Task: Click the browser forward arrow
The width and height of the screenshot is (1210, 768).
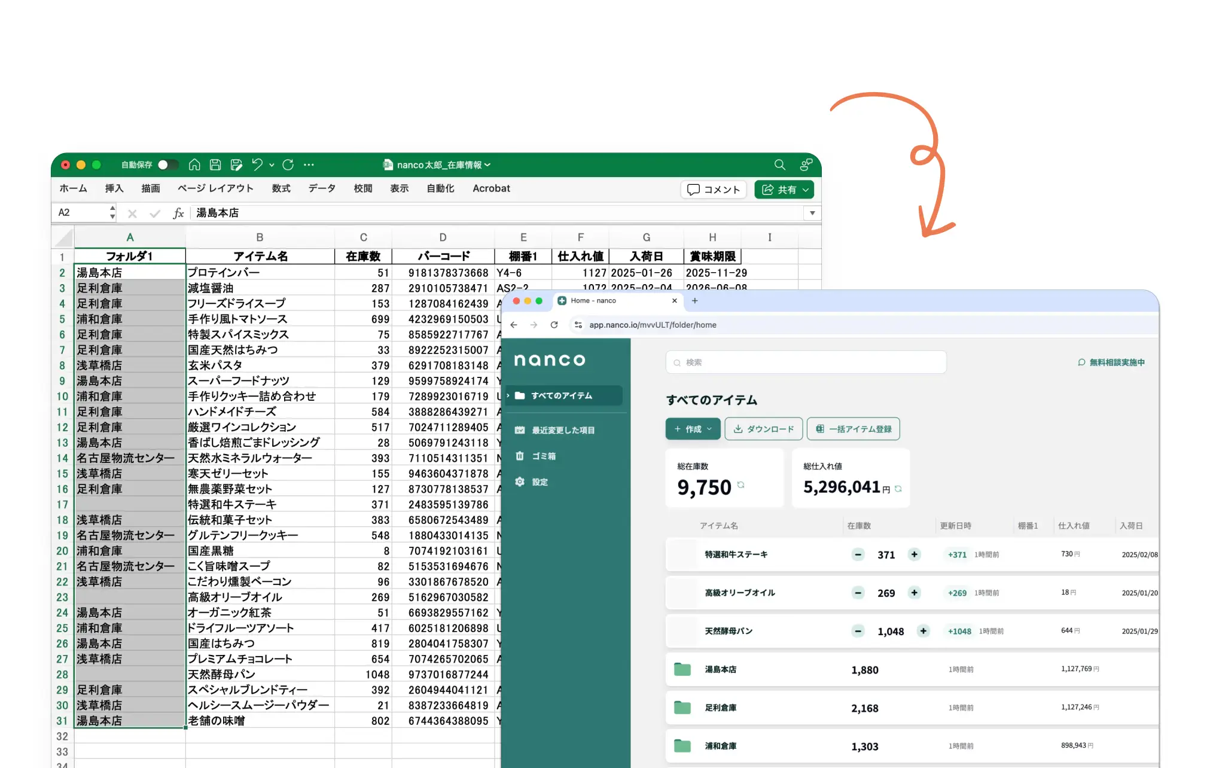Action: [x=534, y=325]
